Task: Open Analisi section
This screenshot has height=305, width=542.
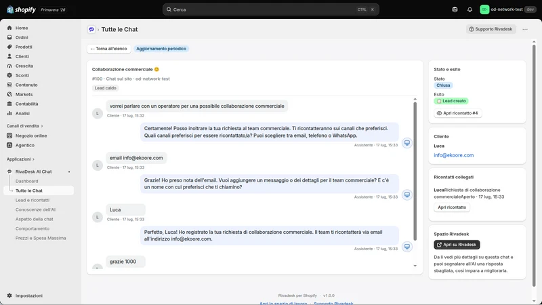Action: [x=22, y=113]
